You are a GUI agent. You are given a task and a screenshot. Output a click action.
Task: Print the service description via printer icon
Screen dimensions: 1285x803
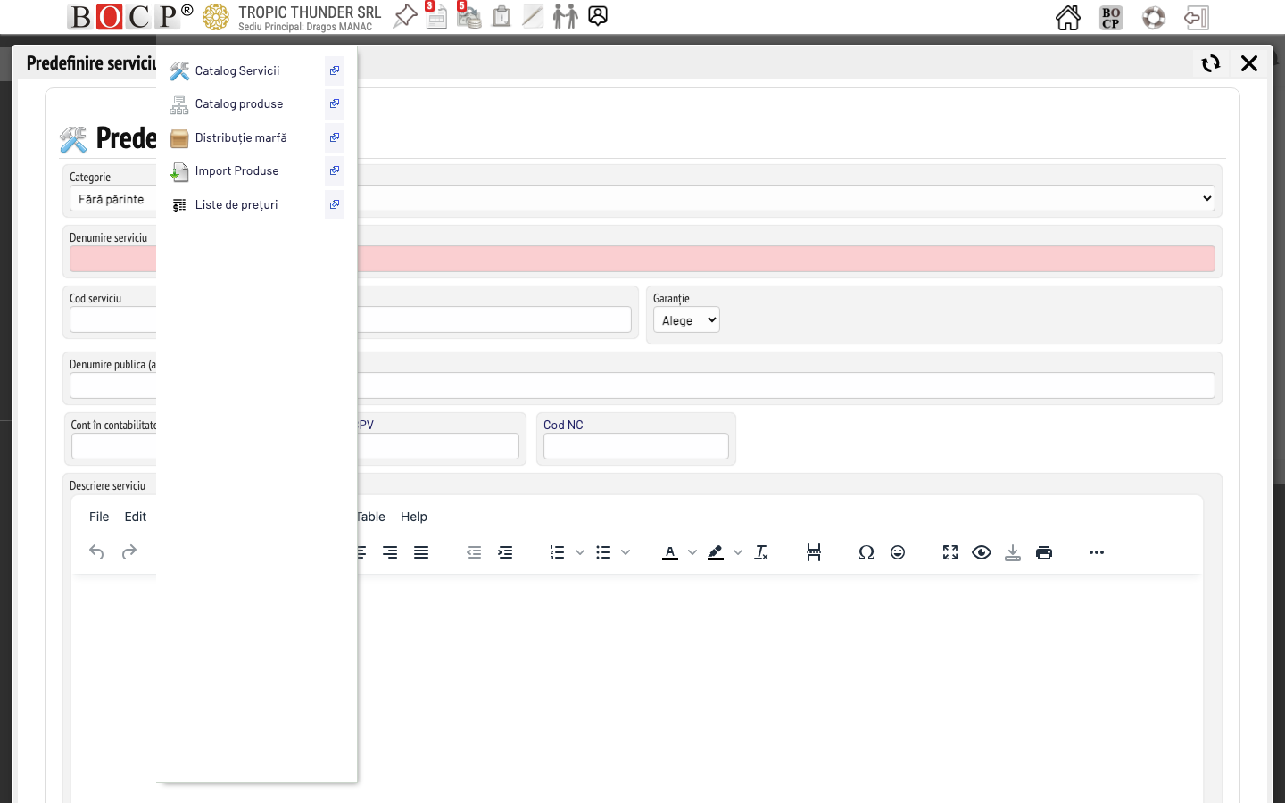click(1044, 552)
